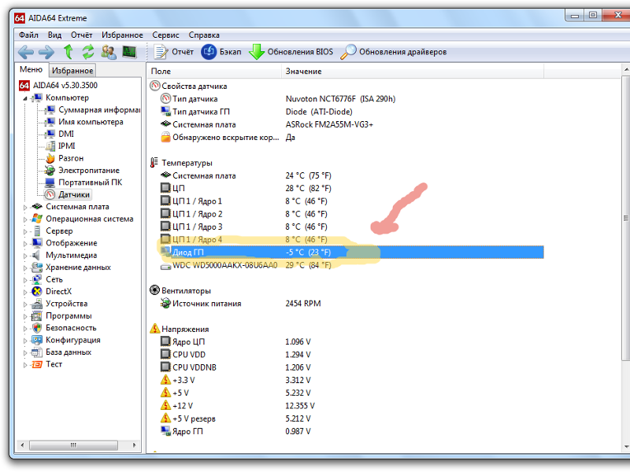Click the Бэкап toolbar button

(x=221, y=52)
